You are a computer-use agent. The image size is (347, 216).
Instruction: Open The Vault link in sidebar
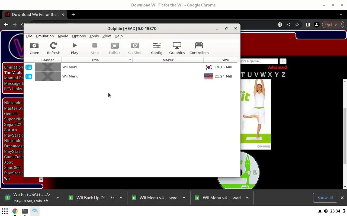(13, 72)
